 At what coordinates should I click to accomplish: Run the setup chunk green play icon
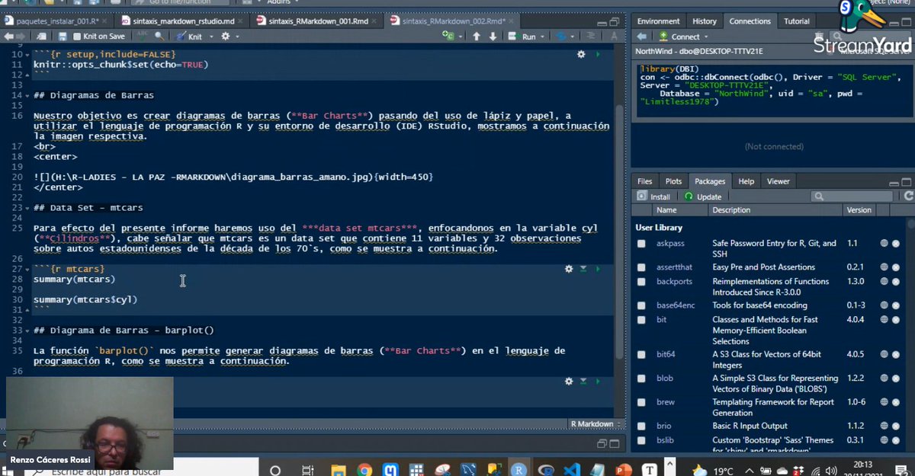(598, 55)
